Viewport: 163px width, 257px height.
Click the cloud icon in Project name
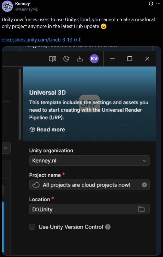tap(36, 185)
